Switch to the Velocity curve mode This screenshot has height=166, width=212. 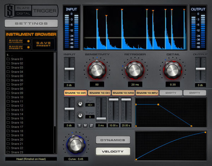(113, 151)
